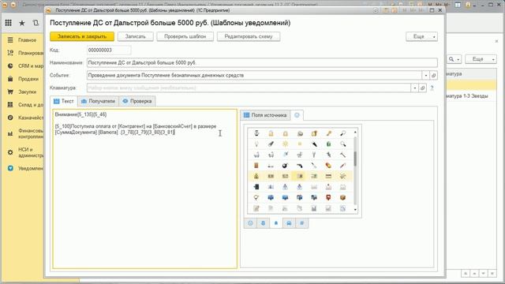Open the sections grid menu icon
This screenshot has height=284, width=505.
[9, 23]
